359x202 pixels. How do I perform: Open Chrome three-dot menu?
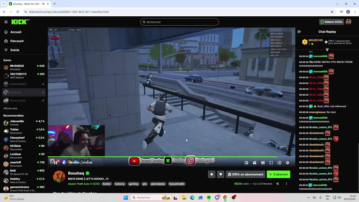click(355, 12)
